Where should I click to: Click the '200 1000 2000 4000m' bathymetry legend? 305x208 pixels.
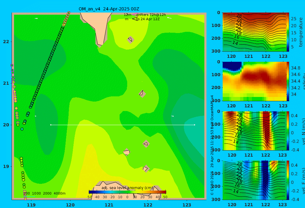(44, 193)
